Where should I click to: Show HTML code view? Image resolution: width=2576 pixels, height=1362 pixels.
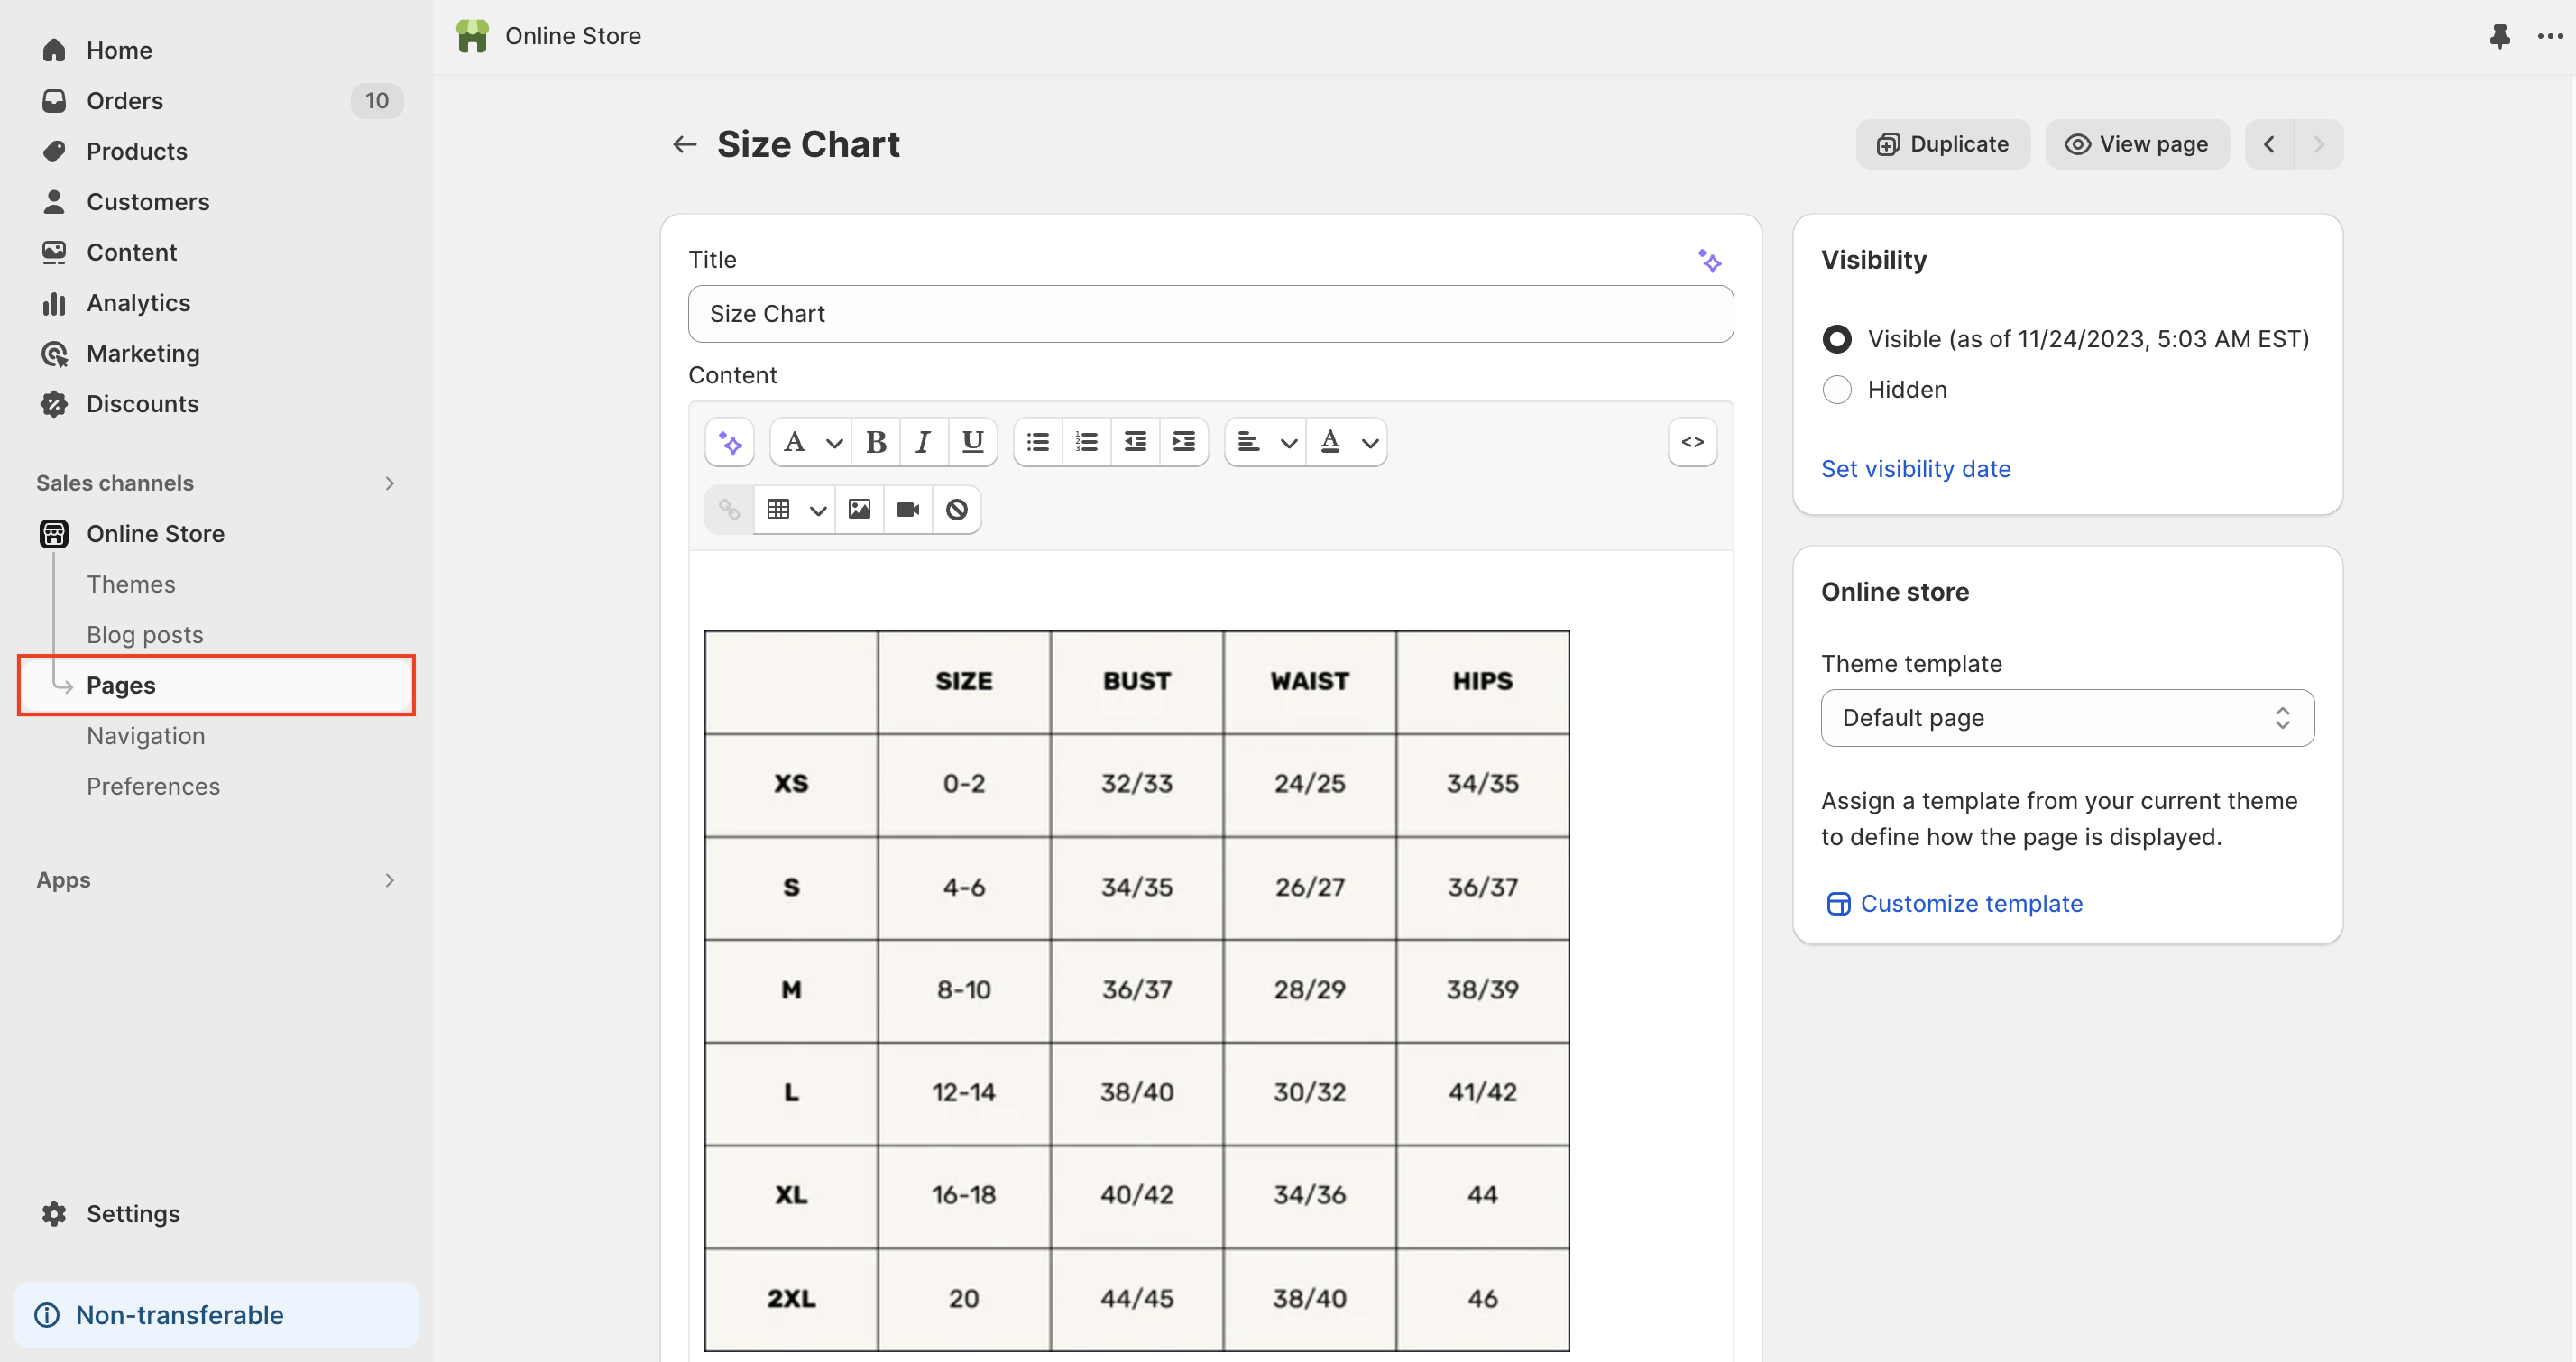[1692, 442]
